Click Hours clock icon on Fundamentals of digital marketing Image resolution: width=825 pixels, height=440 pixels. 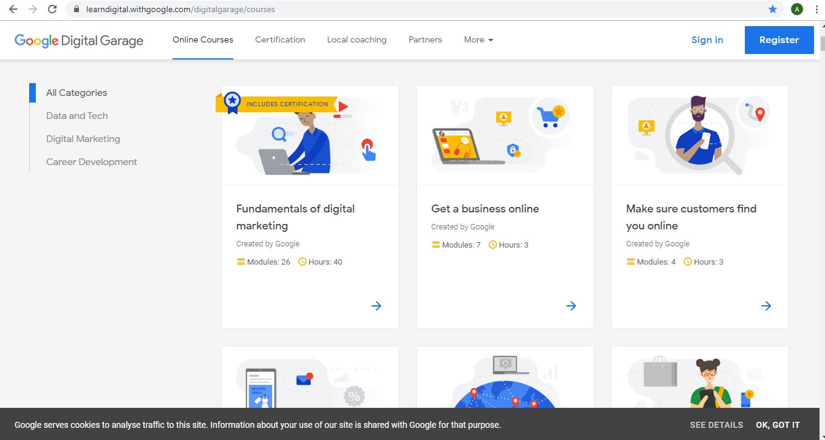click(x=303, y=262)
